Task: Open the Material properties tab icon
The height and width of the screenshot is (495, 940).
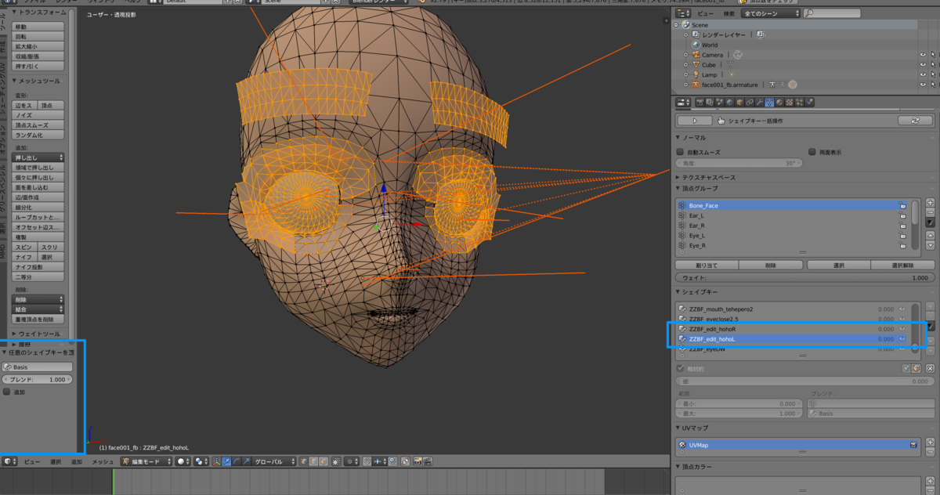Action: point(779,102)
